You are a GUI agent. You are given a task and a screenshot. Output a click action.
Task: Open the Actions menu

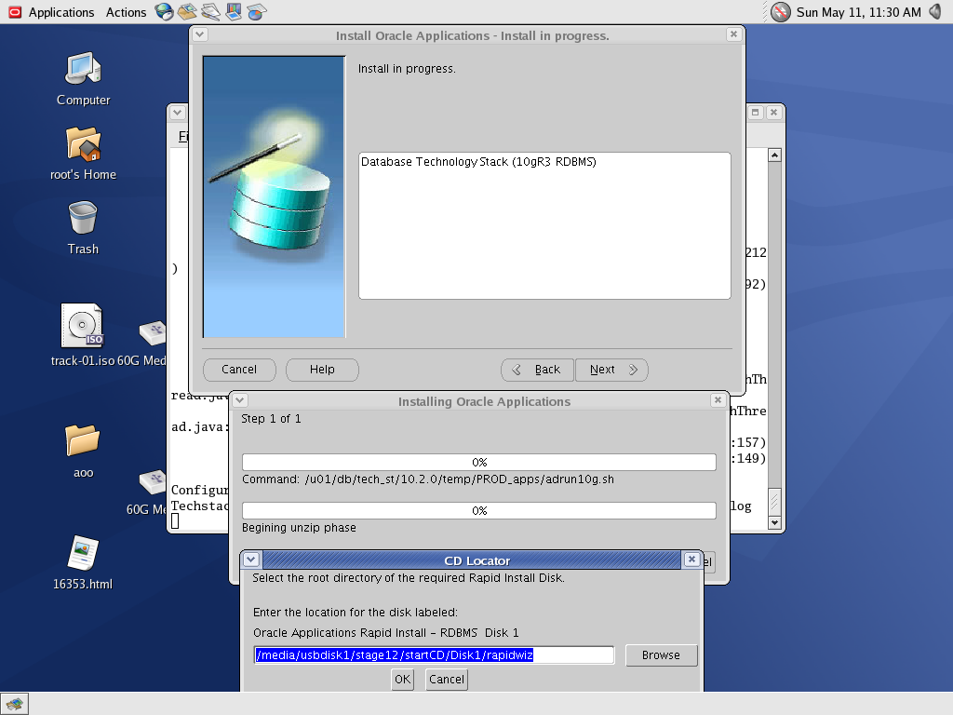point(126,12)
